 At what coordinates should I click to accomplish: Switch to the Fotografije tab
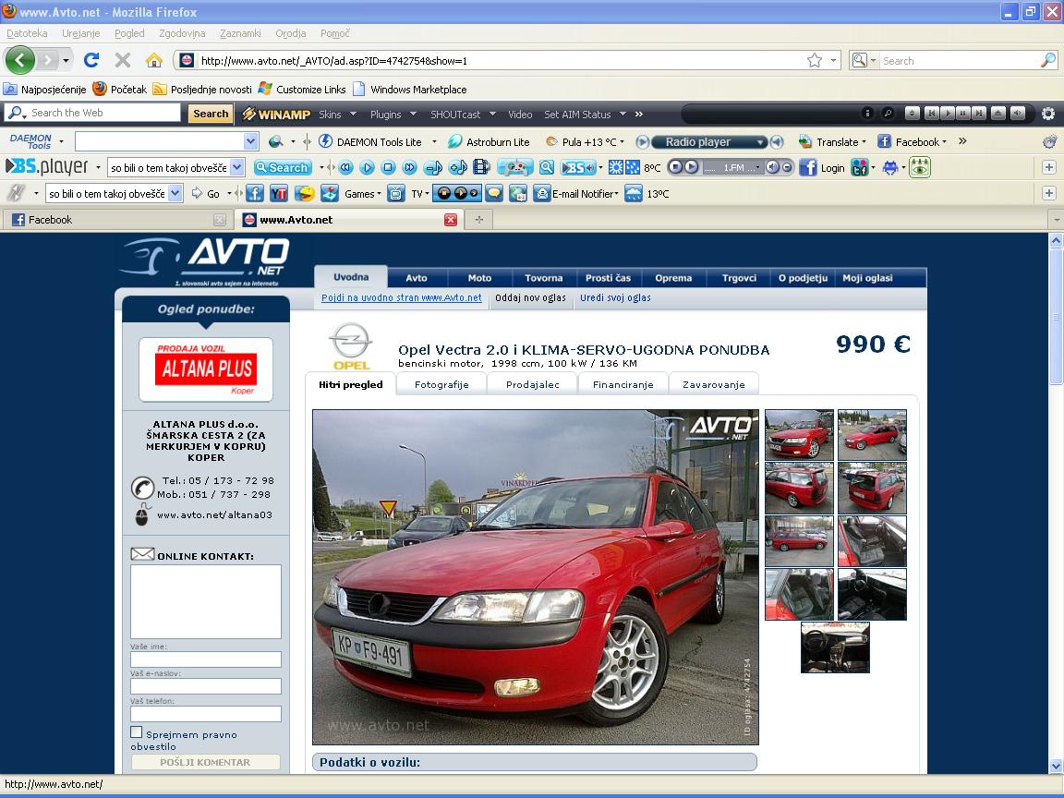click(441, 384)
